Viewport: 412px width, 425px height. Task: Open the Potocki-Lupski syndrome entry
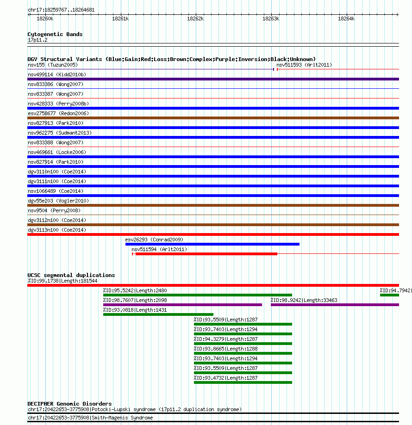[x=135, y=409]
